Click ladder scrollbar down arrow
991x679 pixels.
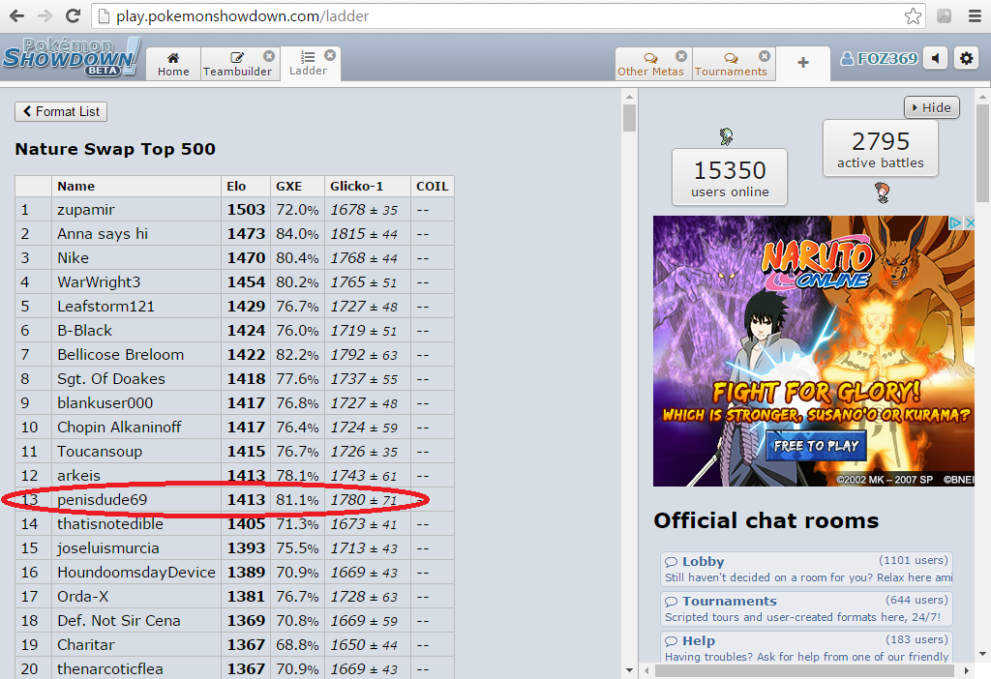629,670
